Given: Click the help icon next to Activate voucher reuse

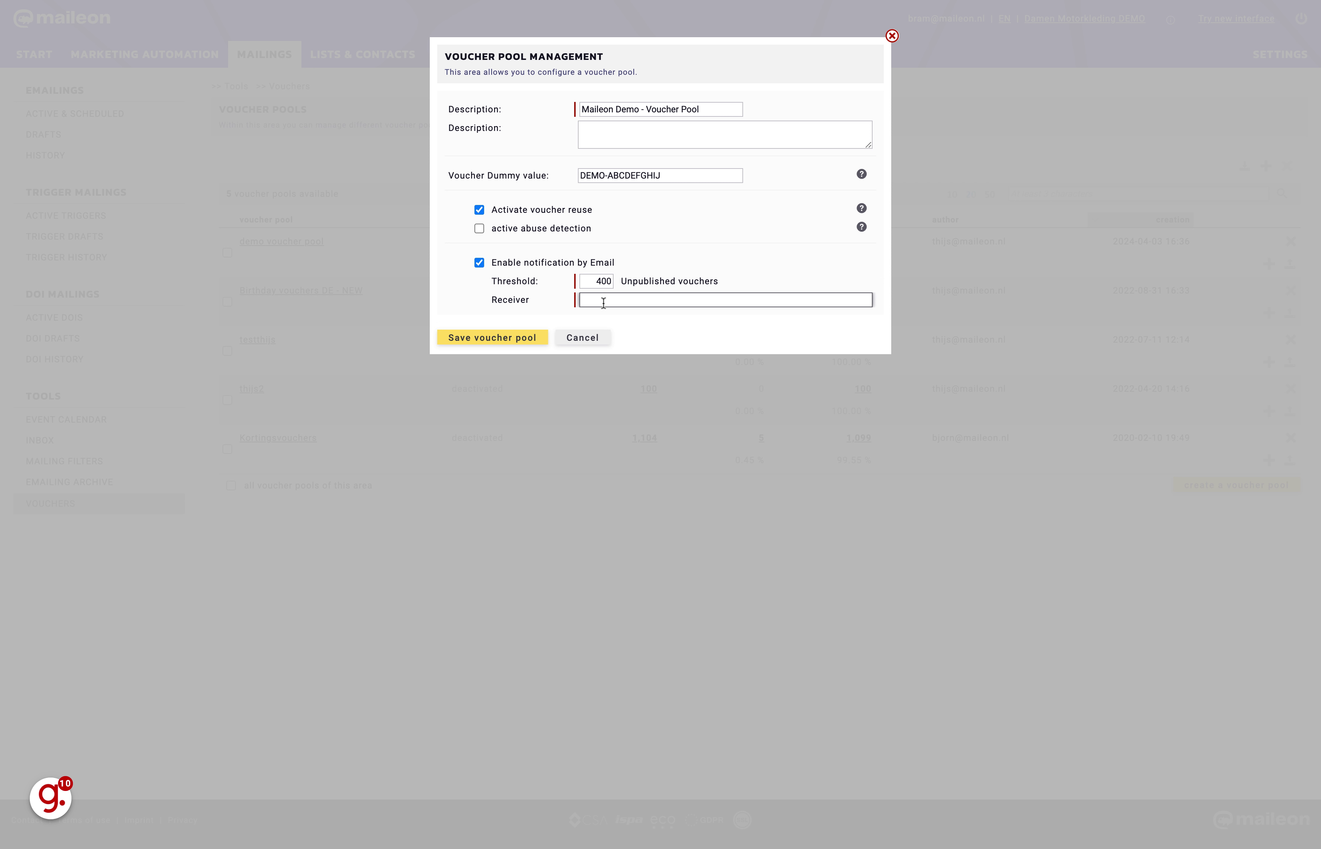Looking at the screenshot, I should pos(861,208).
